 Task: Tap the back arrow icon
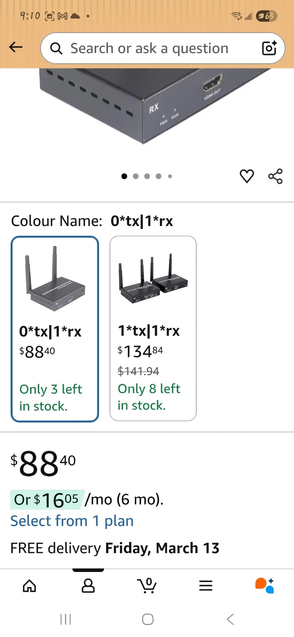[x=16, y=47]
